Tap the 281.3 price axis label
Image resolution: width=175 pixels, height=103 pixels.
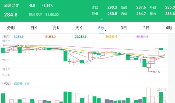(6, 70)
